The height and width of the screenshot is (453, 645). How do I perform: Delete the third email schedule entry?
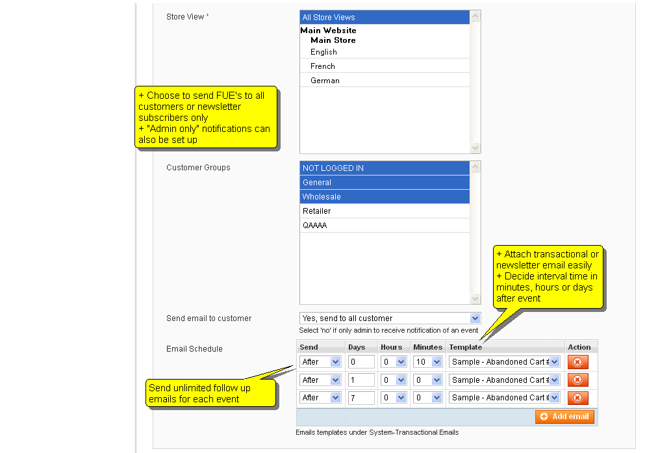[577, 398]
